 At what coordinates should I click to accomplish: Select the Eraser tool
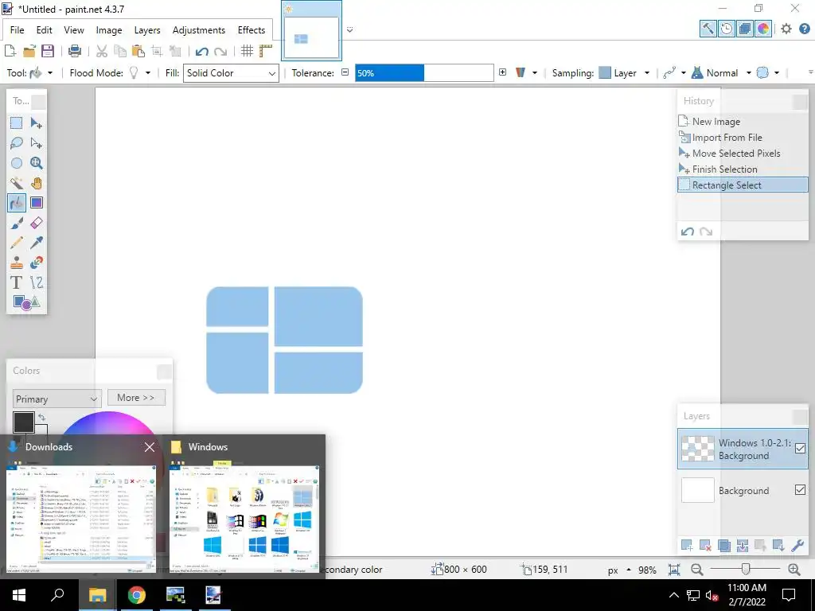tap(36, 223)
